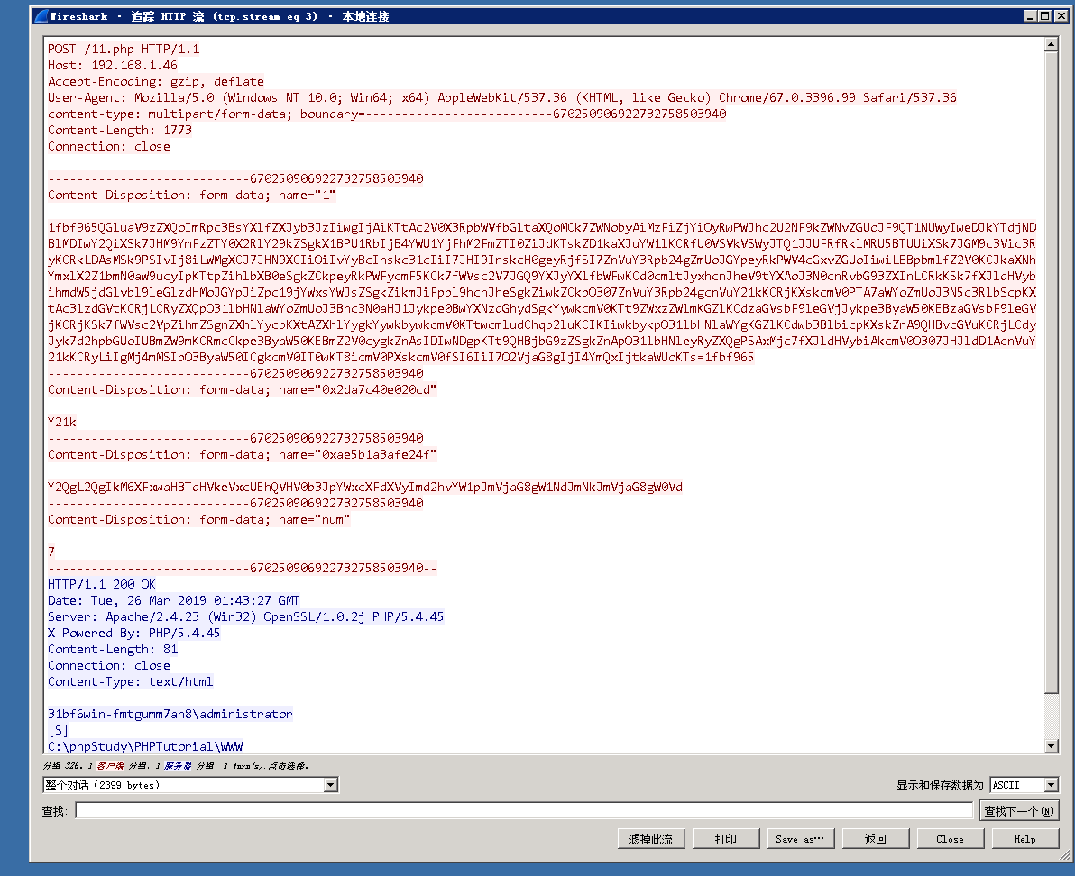Click the name="0x2da7c40e020cd" disposition line

242,389
